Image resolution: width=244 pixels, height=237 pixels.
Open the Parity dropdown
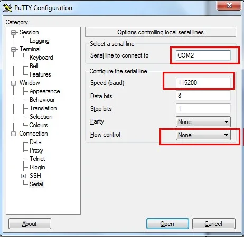point(203,122)
